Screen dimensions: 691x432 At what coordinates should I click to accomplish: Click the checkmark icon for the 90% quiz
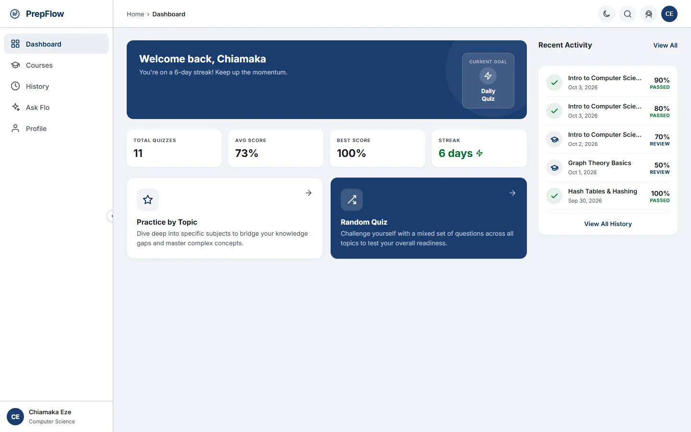(x=554, y=83)
